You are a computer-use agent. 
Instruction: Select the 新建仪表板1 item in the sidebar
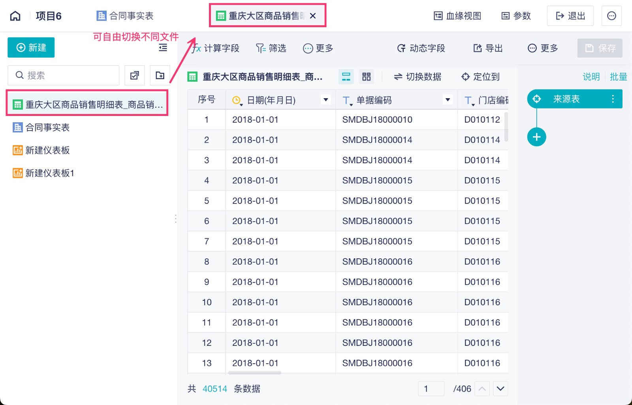pyautogui.click(x=49, y=173)
